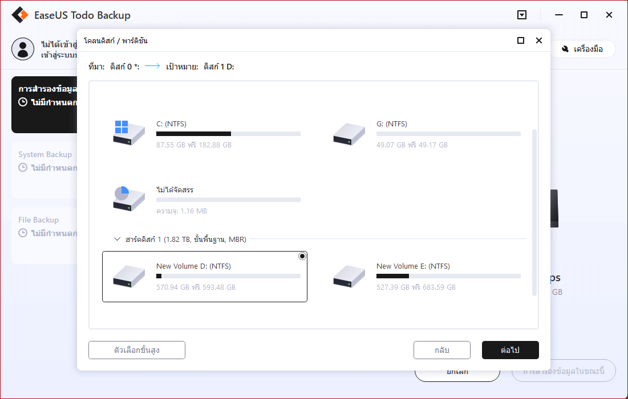Image resolution: width=628 pixels, height=399 pixels.
Task: Click the unallocated space usage bar
Action: coord(228,200)
